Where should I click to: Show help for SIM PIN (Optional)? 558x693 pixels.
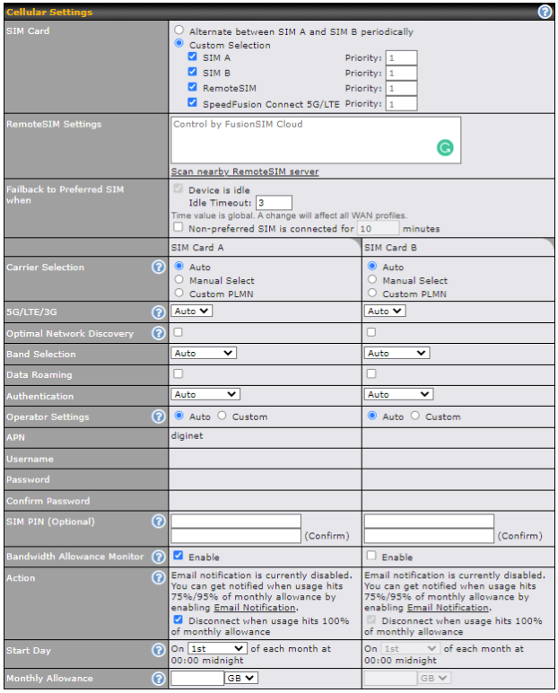click(x=159, y=522)
